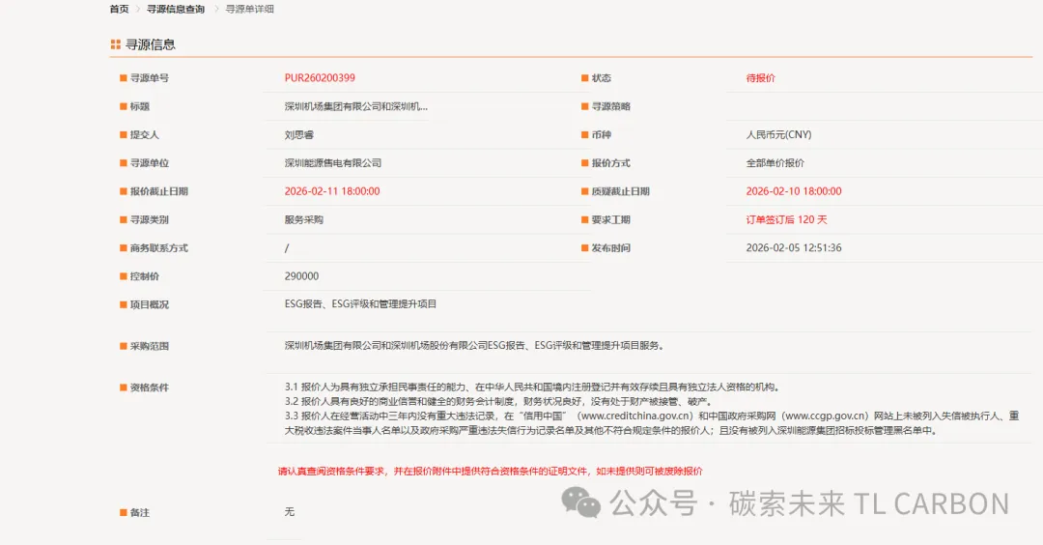Click the 备注 field label
This screenshot has width=1043, height=545.
pyautogui.click(x=140, y=512)
